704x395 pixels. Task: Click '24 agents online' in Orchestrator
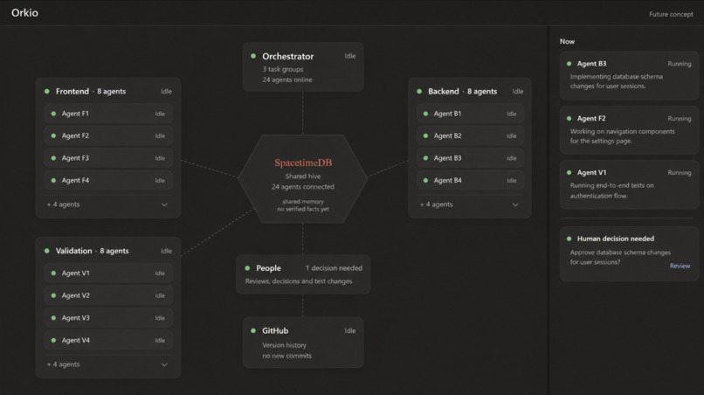tap(287, 80)
